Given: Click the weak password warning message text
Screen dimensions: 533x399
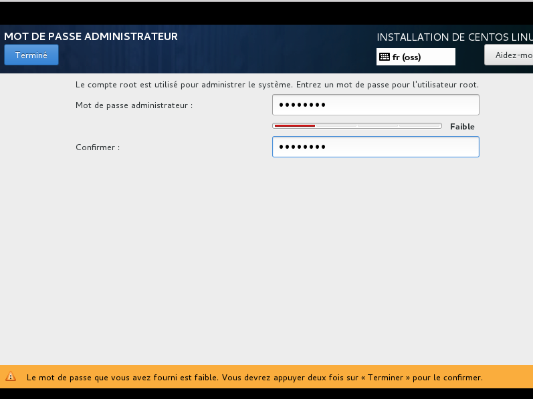Looking at the screenshot, I should pos(254,378).
